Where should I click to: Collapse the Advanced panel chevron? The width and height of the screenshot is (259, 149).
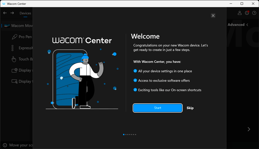pyautogui.click(x=247, y=25)
